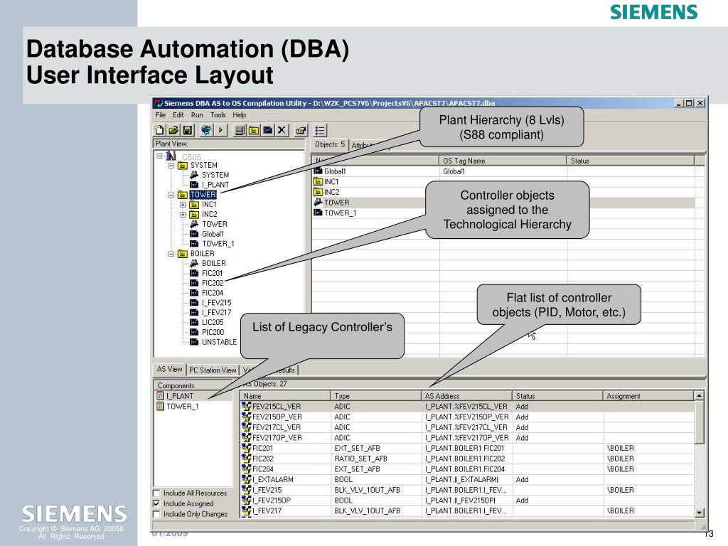The width and height of the screenshot is (728, 546).
Task: Click the FEV215CL_VER row icon
Action: (246, 406)
